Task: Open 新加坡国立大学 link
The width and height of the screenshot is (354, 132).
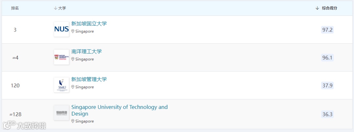Action: click(89, 24)
